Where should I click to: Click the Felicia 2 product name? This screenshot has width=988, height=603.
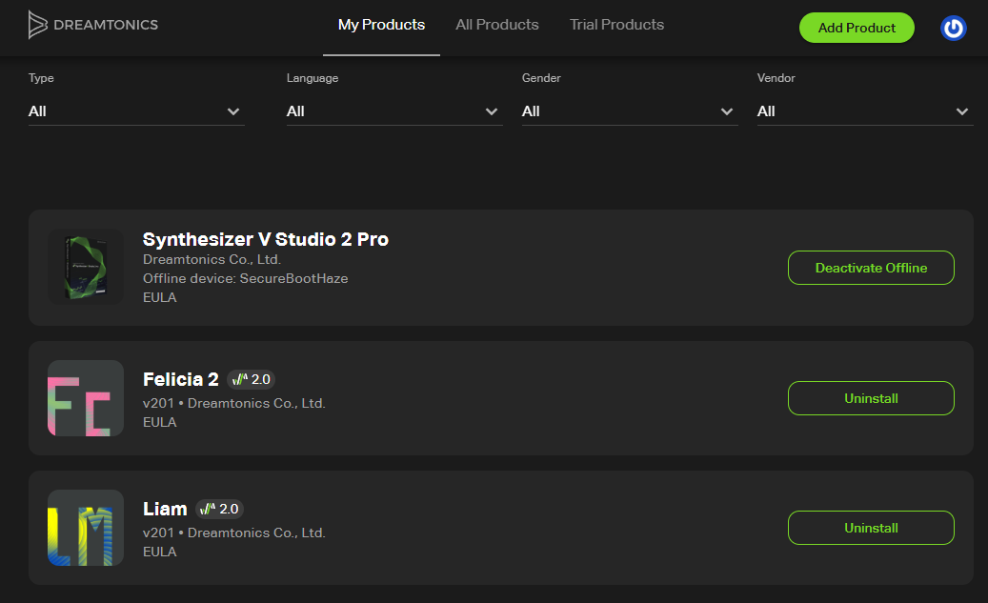[181, 379]
